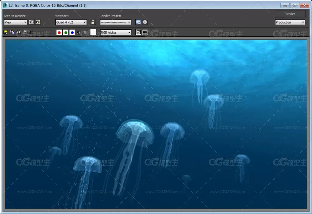Open the Production render mode dropdown

tap(290, 22)
